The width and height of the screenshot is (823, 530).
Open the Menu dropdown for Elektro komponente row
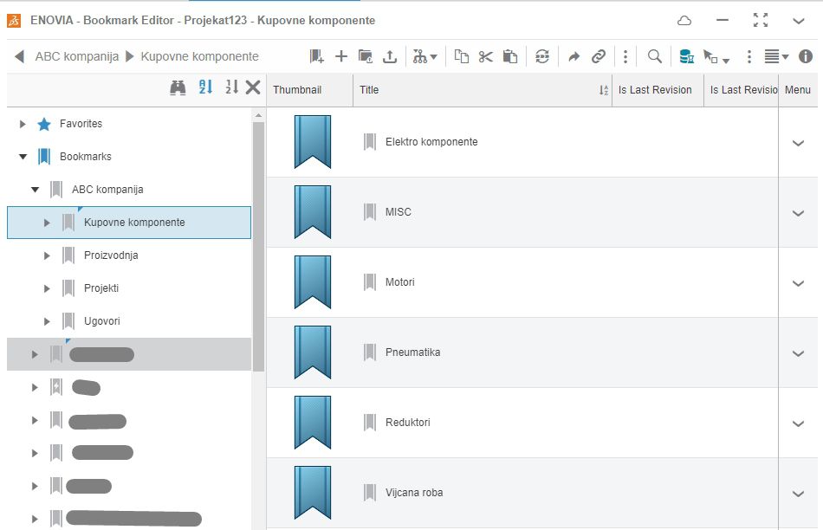pyautogui.click(x=798, y=142)
